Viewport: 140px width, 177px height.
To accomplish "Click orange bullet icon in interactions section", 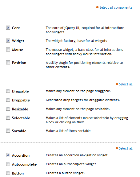I will (x=117, y=84).
